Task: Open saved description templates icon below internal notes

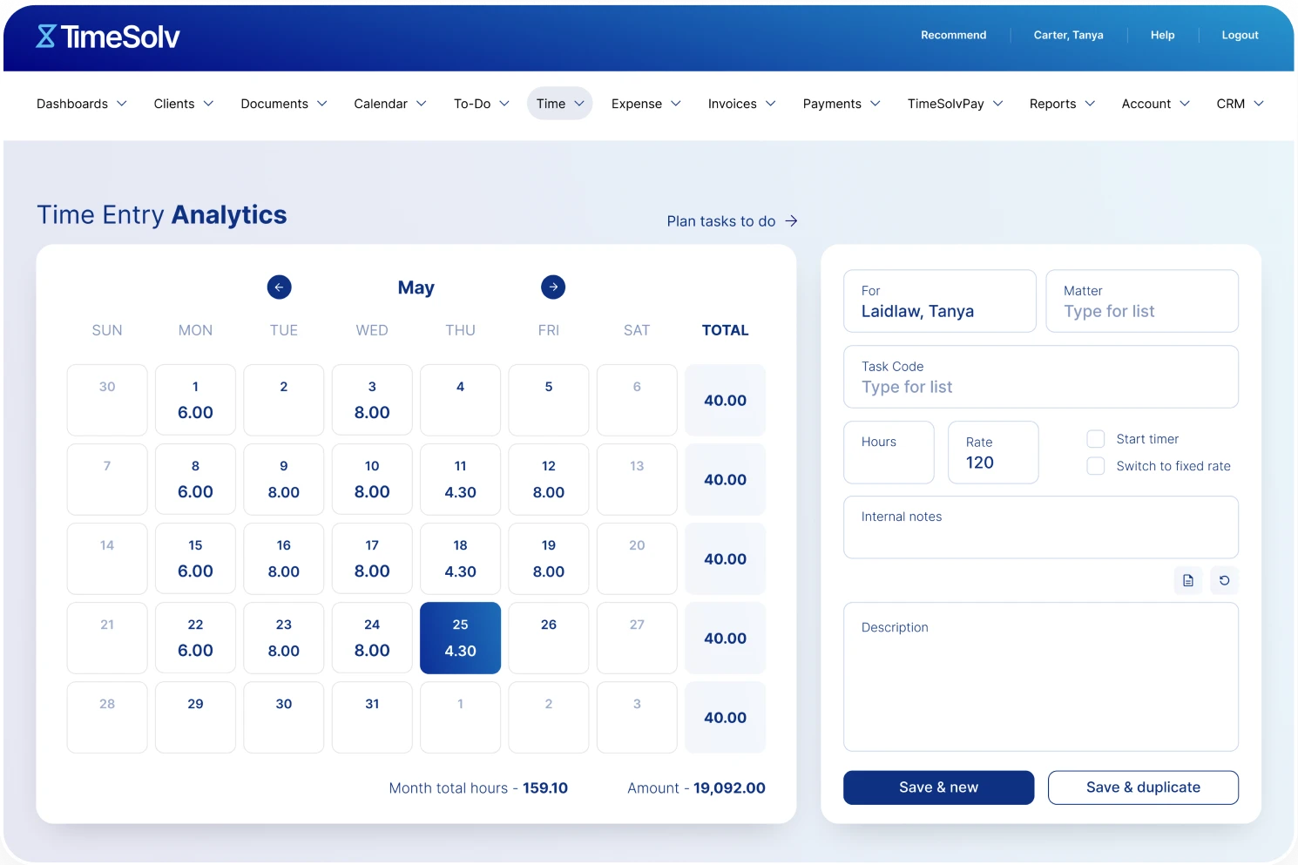Action: 1187,580
